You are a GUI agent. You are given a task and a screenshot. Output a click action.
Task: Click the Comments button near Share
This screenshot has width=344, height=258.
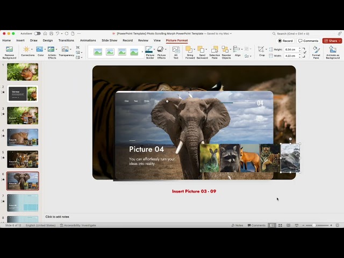point(308,41)
